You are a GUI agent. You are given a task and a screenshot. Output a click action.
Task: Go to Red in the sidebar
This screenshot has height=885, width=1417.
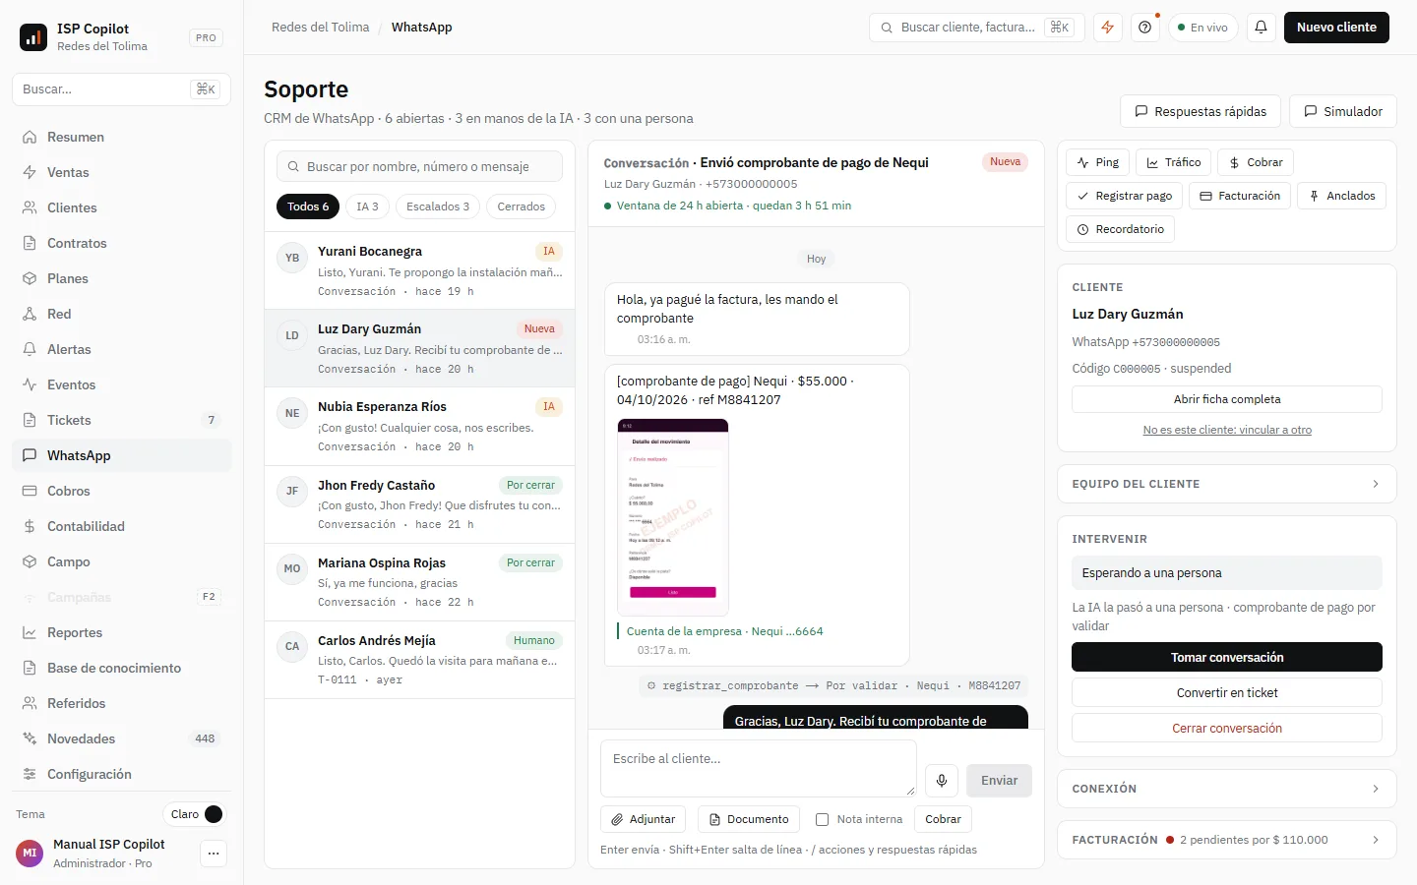tap(122, 314)
